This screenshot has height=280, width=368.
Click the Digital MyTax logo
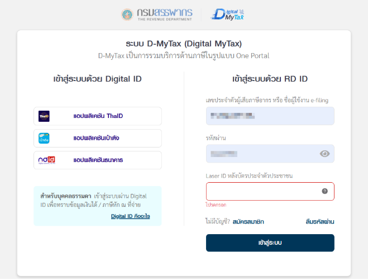point(227,15)
